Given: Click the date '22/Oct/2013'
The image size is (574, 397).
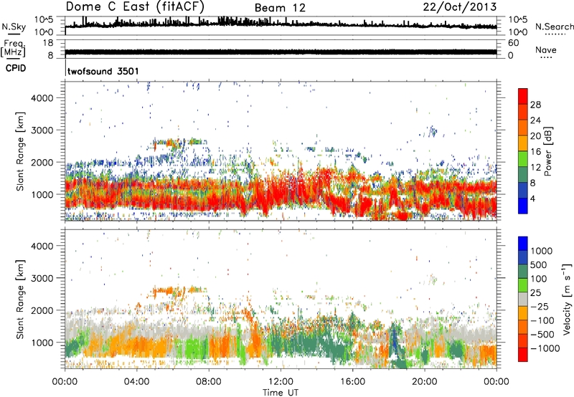Looking at the screenshot, I should 460,6.
